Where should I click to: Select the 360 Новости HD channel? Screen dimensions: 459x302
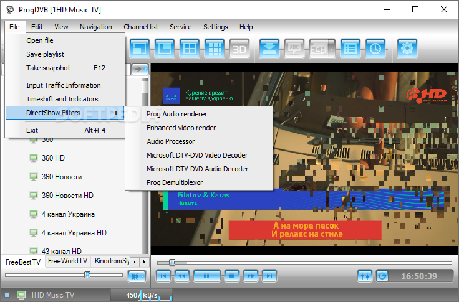point(67,196)
